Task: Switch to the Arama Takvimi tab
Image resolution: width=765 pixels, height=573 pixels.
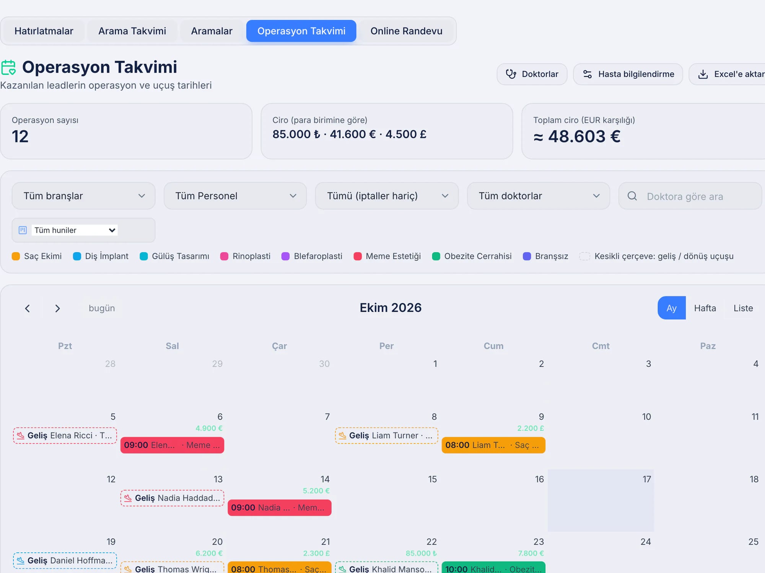Action: tap(132, 31)
